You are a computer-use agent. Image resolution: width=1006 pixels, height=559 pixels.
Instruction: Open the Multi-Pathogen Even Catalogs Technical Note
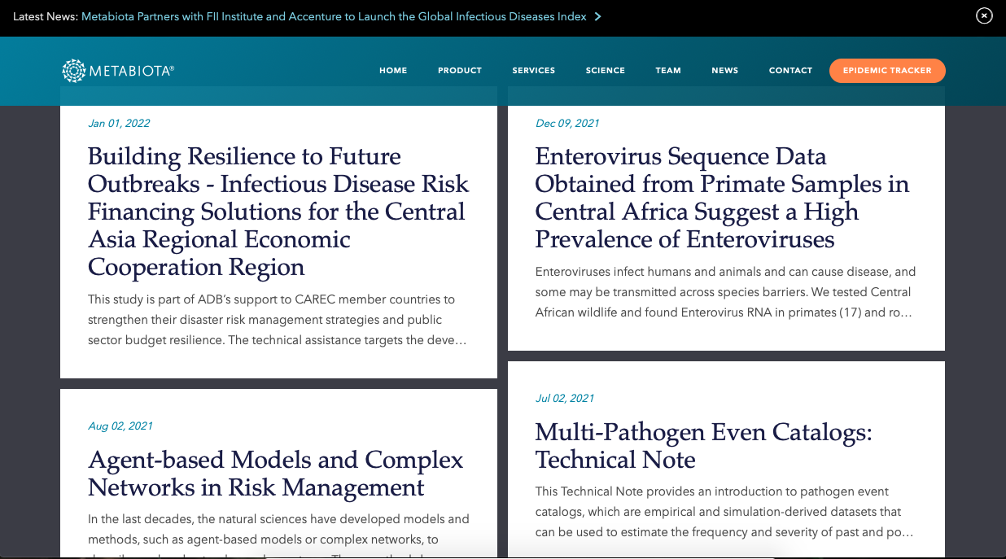tap(703, 446)
